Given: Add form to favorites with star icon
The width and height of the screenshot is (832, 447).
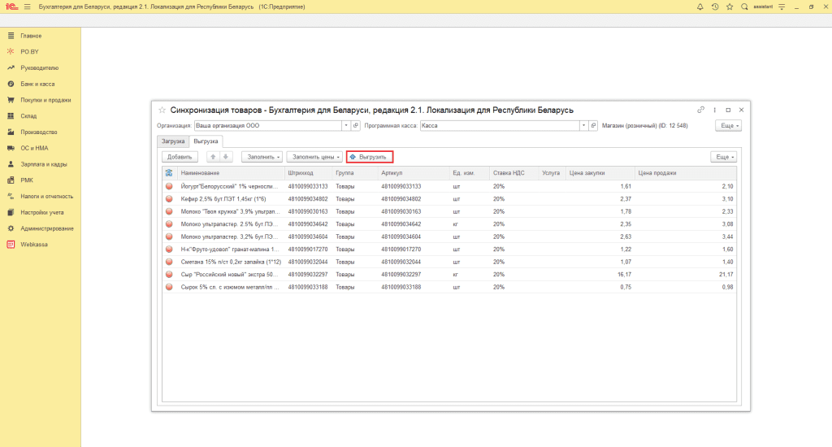Looking at the screenshot, I should click(x=162, y=110).
